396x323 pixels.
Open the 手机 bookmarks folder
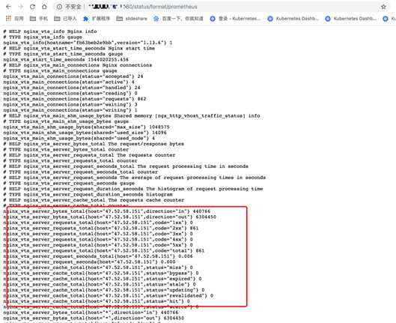39,19
